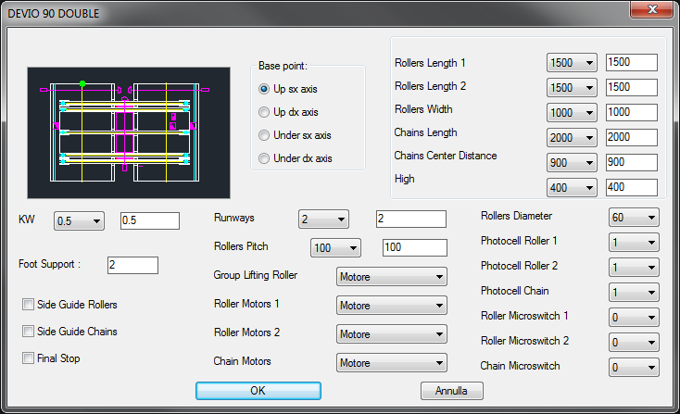Open the Photocell Chain dropdown
Screen dimensions: 680x414
click(x=634, y=293)
